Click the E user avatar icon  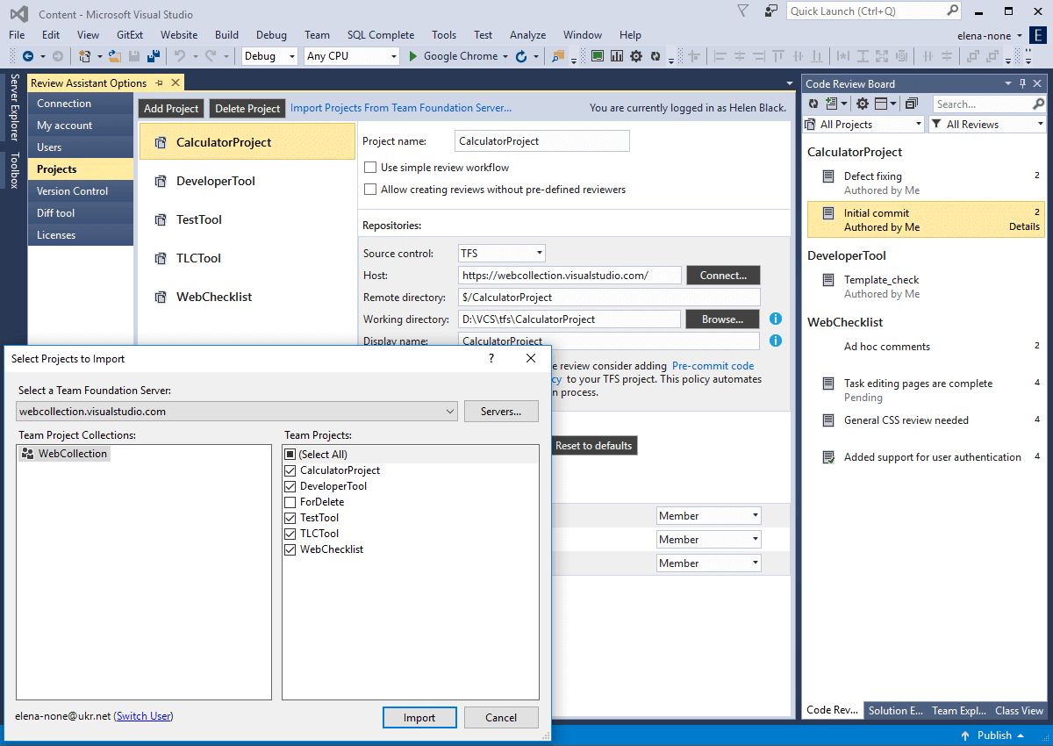point(1039,36)
